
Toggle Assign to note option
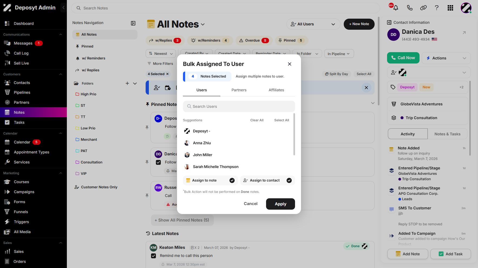(x=210, y=180)
